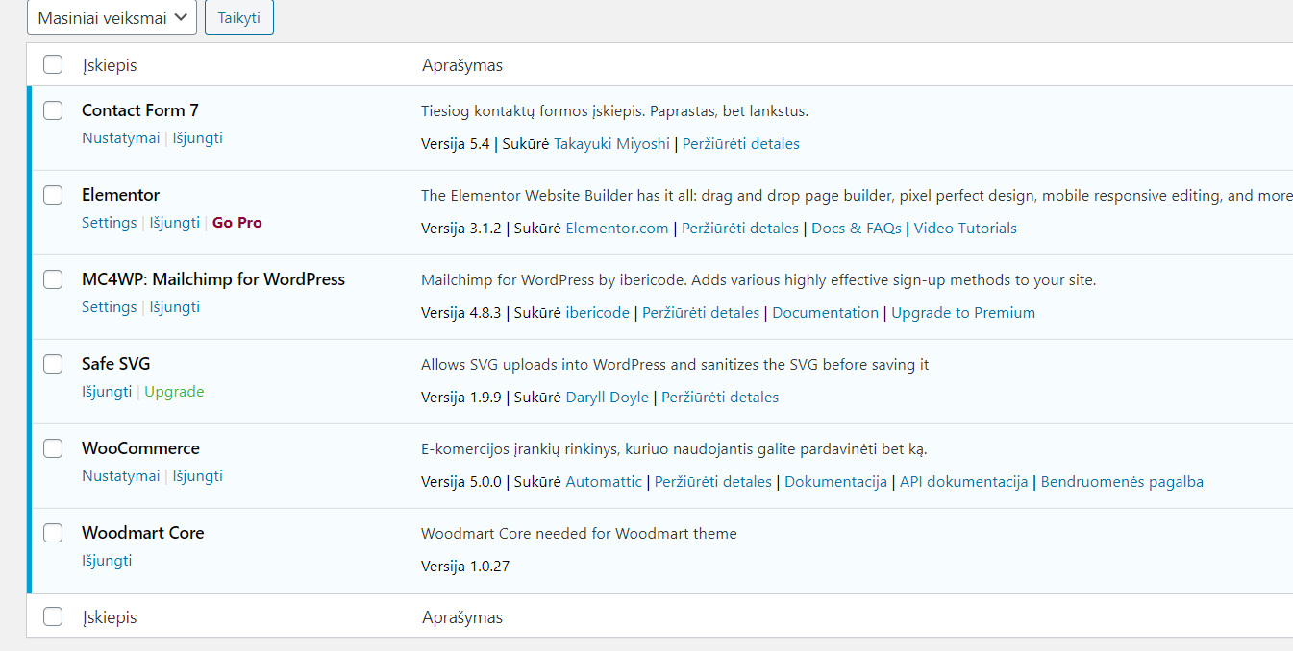Open WooCommerce Dokumentacija link
This screenshot has height=651, width=1293.
pos(835,482)
